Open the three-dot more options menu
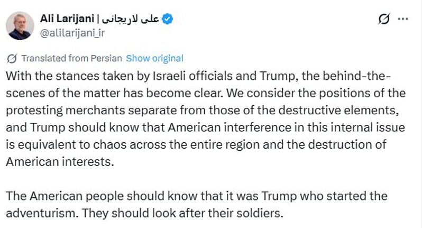422x228 pixels. (402, 20)
